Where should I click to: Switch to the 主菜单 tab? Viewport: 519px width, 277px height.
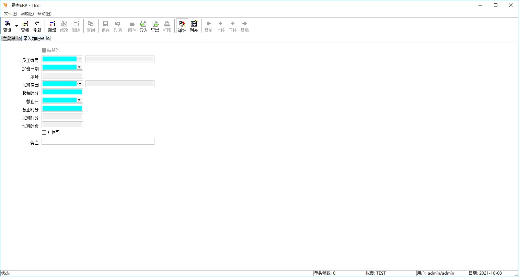(9, 38)
